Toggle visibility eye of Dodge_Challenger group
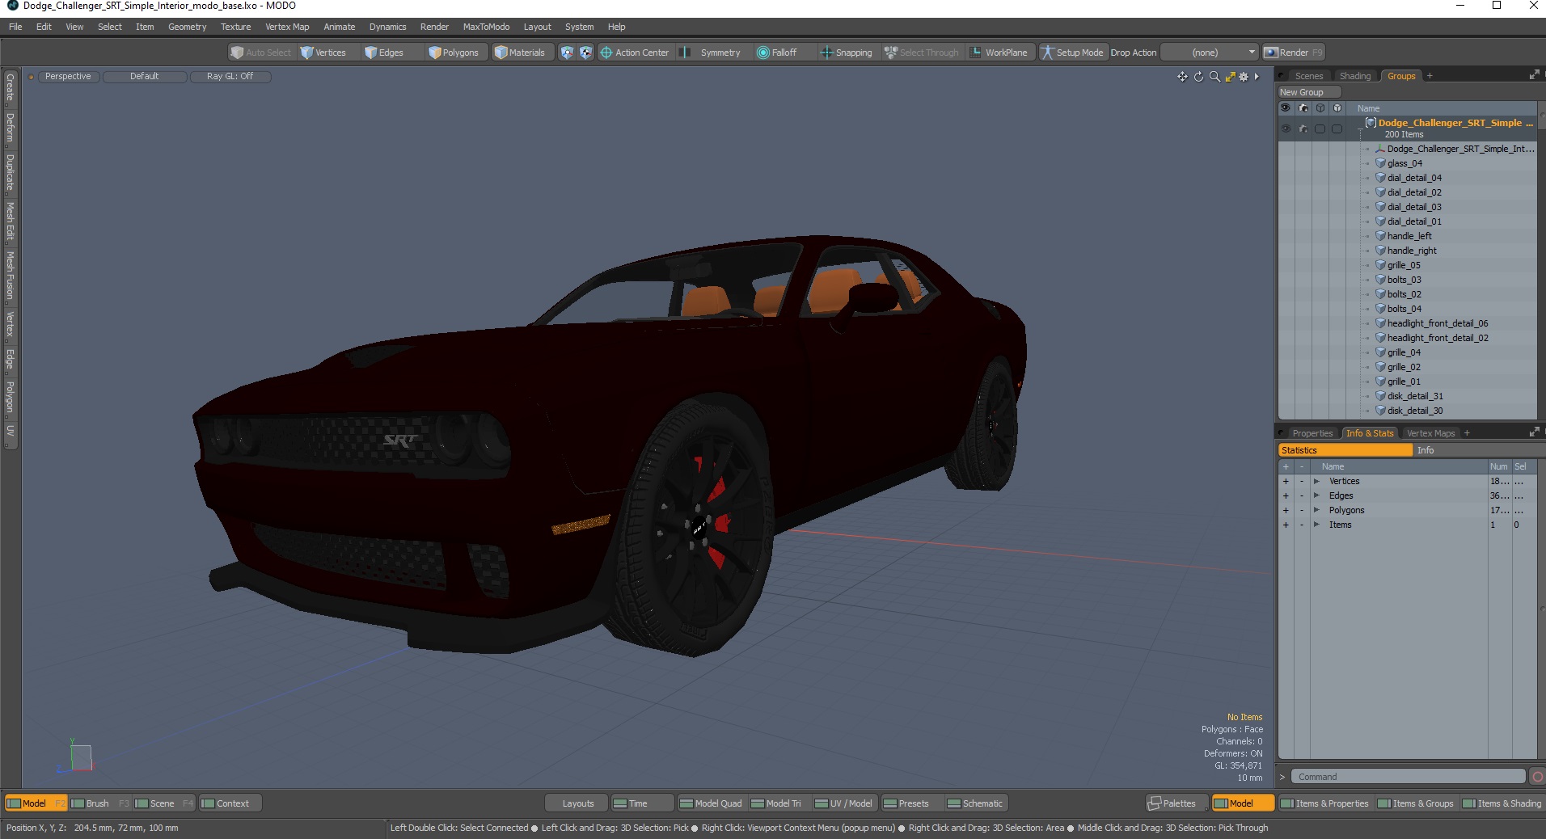Image resolution: width=1546 pixels, height=839 pixels. point(1286,129)
